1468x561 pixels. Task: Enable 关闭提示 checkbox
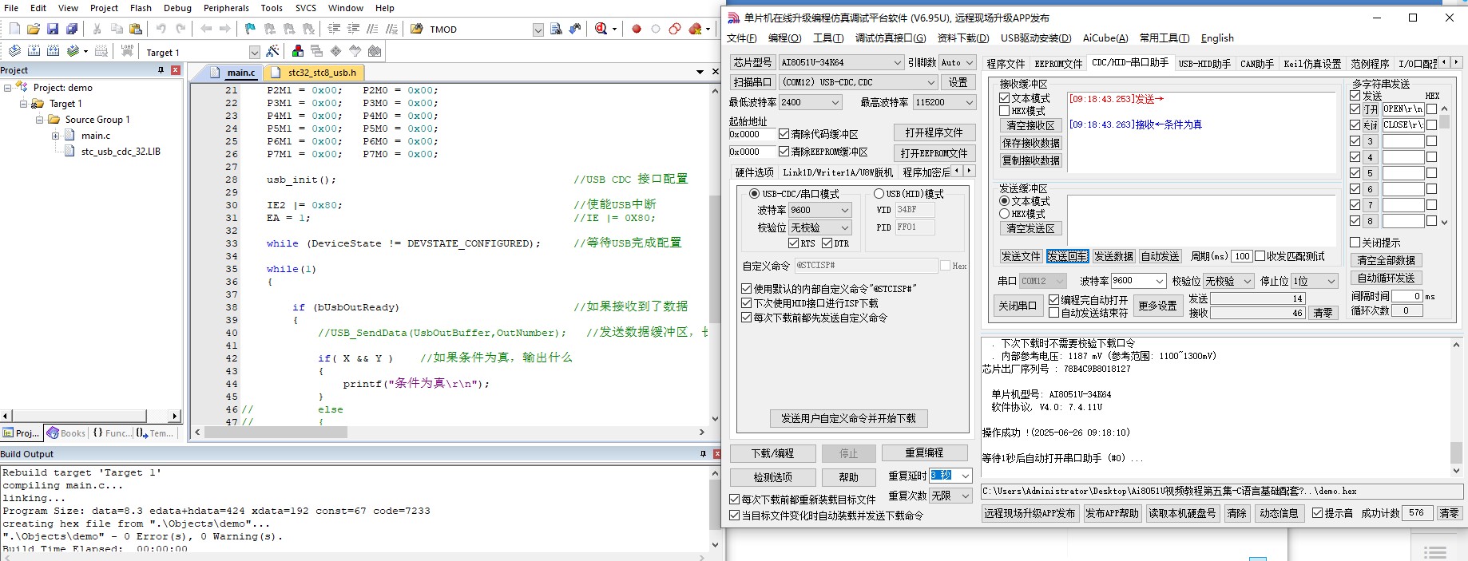click(1355, 243)
